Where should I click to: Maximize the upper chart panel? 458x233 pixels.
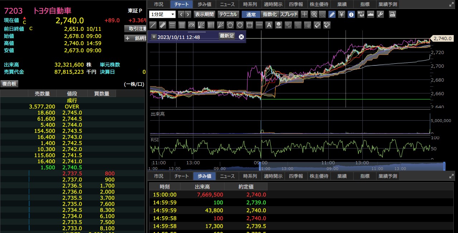451,5
